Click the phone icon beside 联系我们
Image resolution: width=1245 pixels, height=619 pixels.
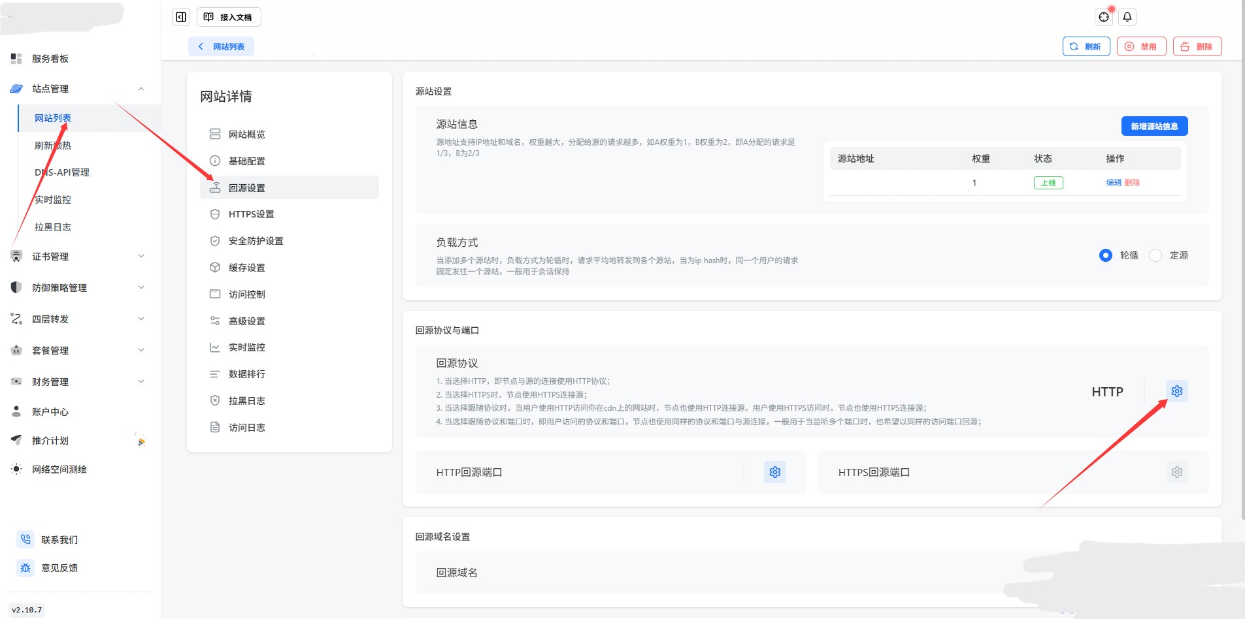point(25,539)
